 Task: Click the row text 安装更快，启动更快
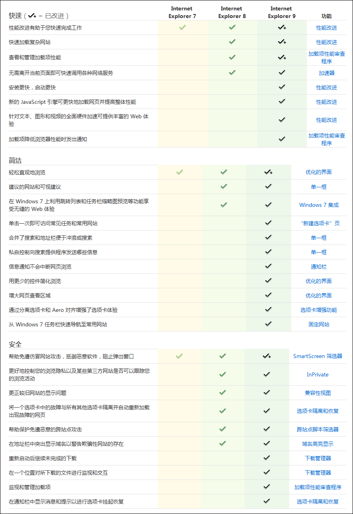32,87
